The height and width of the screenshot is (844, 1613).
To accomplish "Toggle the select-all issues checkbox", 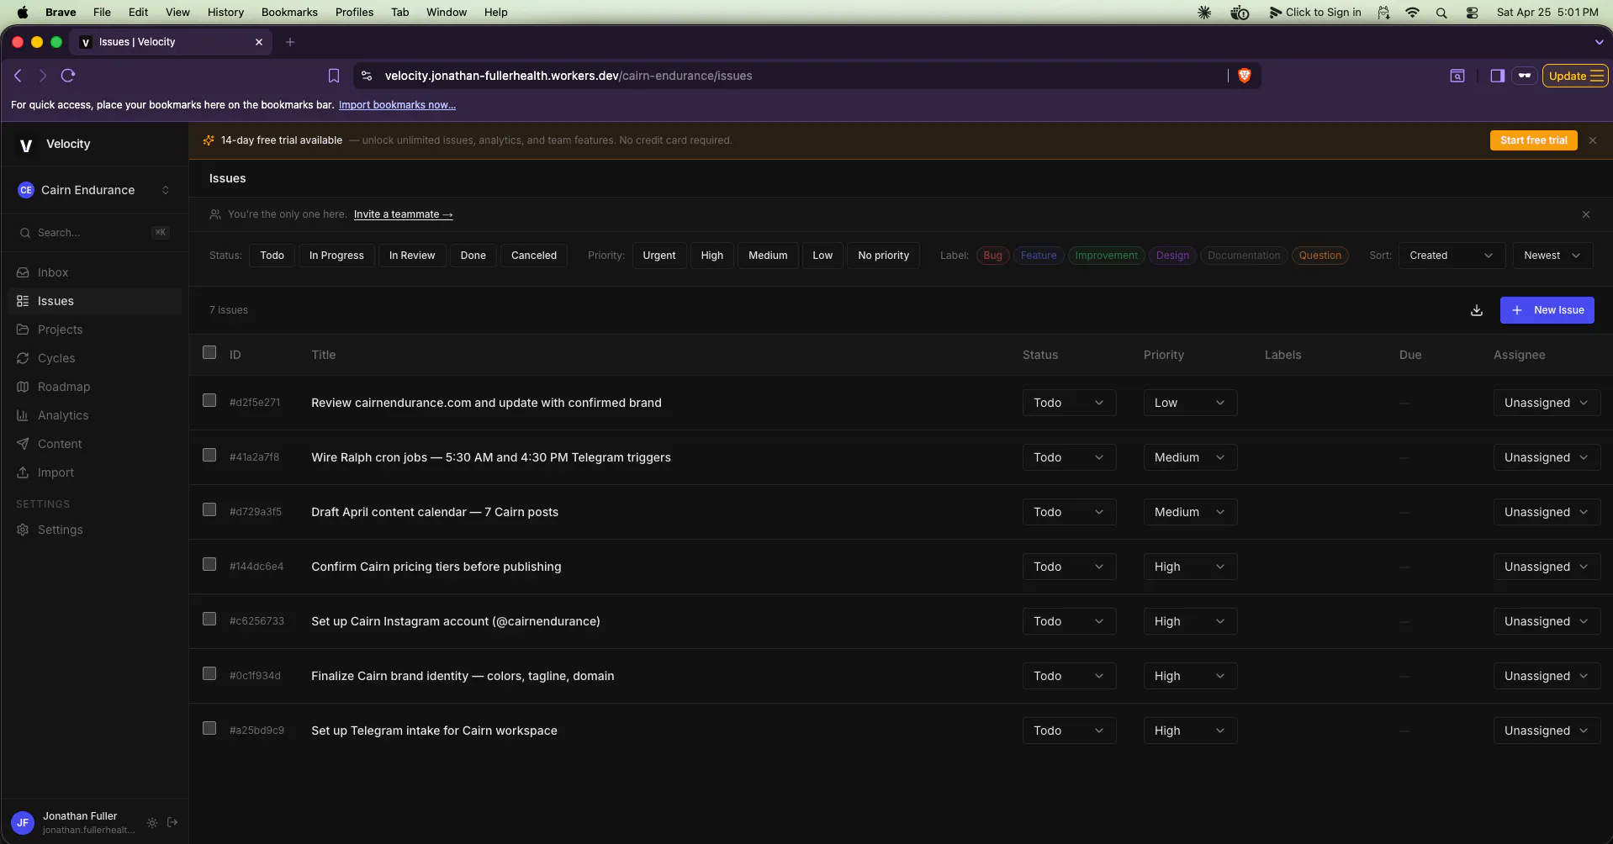I will pos(209,352).
